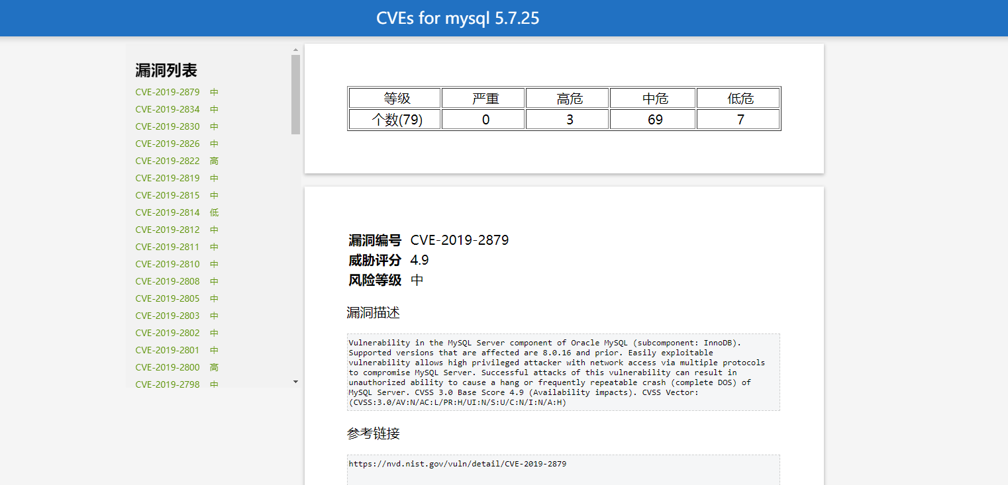Click the 参考链接 section heading
The height and width of the screenshot is (485, 1008).
pos(374,433)
